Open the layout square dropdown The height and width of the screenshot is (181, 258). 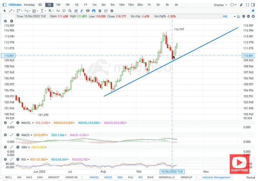[234, 5]
